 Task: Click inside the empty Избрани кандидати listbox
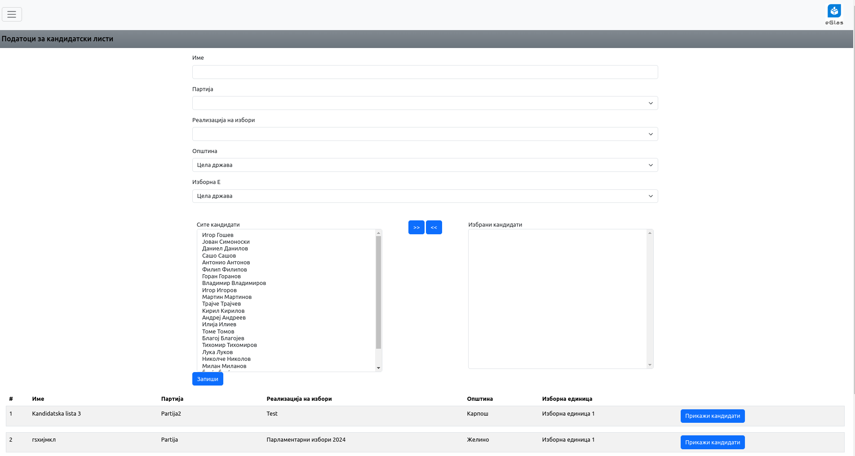(557, 299)
